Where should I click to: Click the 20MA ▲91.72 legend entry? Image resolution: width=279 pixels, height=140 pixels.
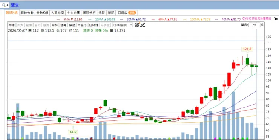tap(133, 19)
